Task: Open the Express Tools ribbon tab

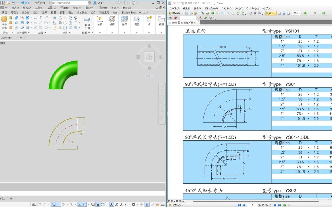Action: pos(129,13)
